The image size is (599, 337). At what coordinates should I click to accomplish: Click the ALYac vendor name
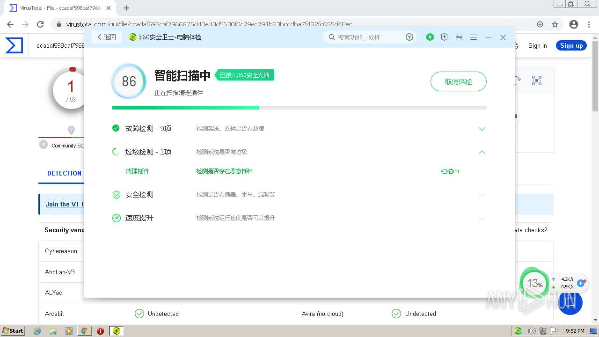point(53,293)
